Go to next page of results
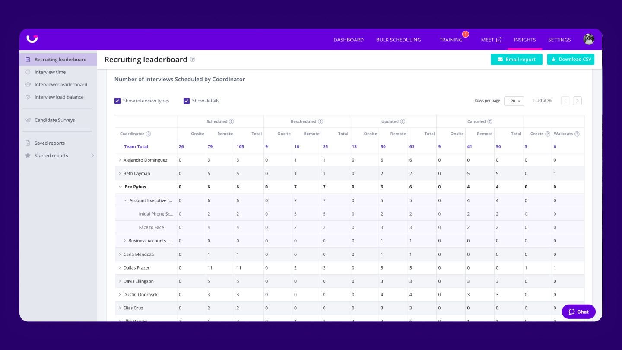The width and height of the screenshot is (622, 350). (x=577, y=101)
